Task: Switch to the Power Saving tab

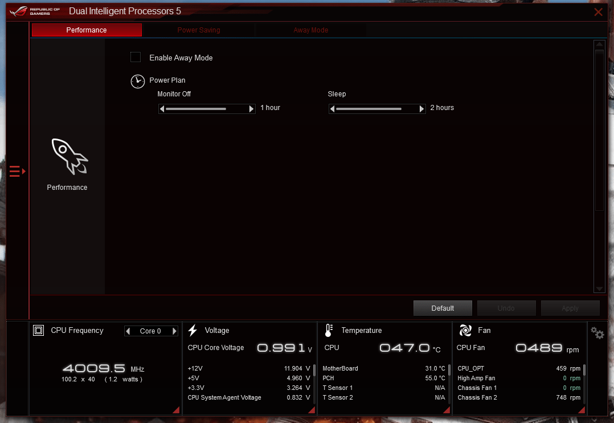Action: point(199,30)
